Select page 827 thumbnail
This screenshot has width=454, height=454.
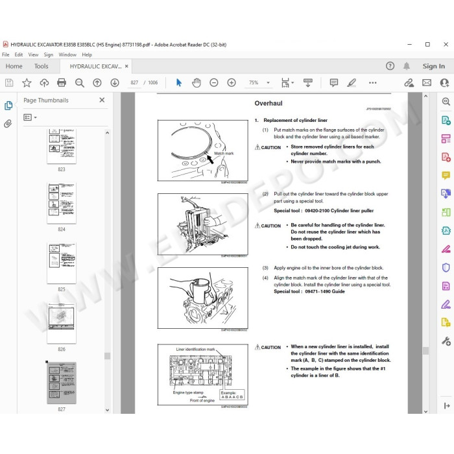tap(62, 383)
